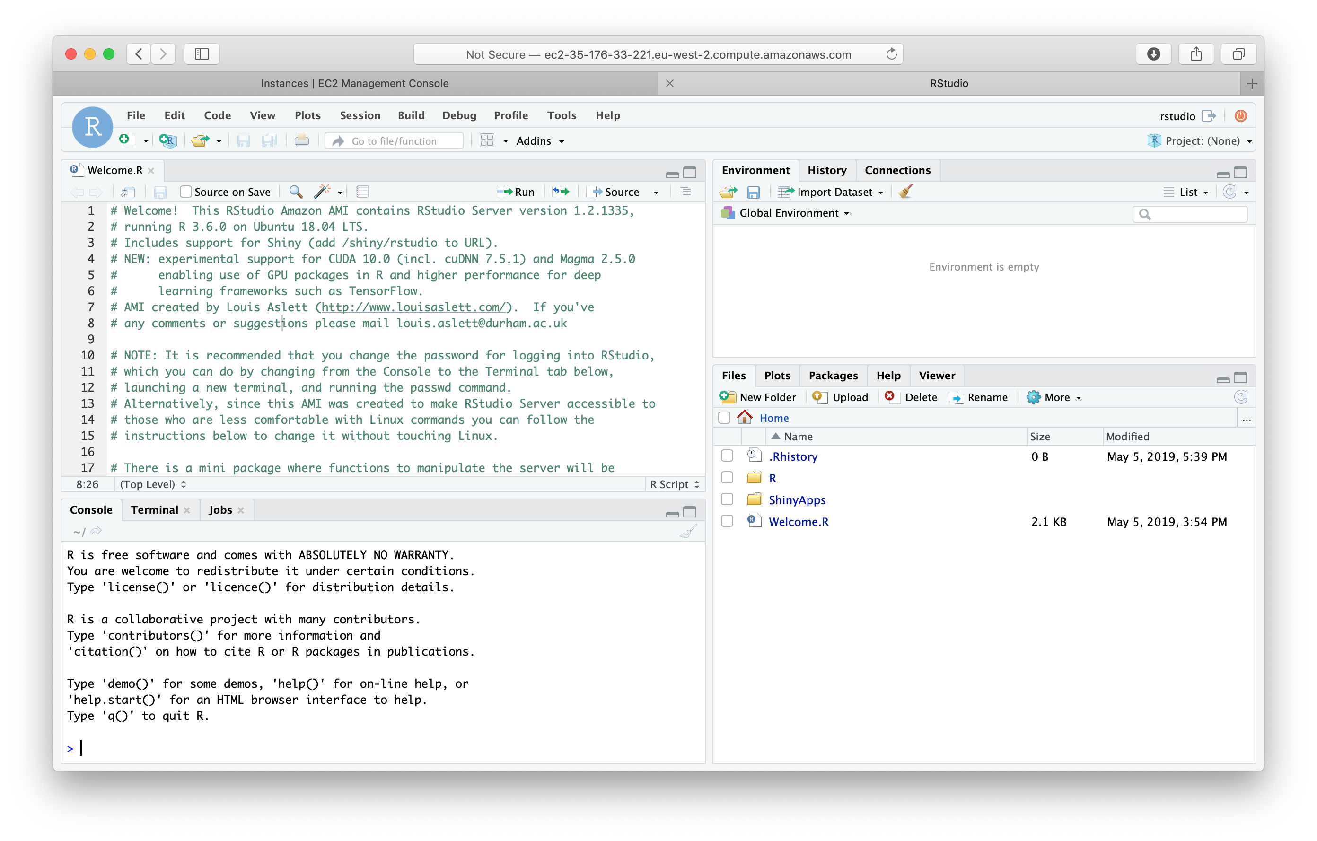Enable the Source on Save checkbox
The image size is (1317, 841).
pyautogui.click(x=186, y=192)
